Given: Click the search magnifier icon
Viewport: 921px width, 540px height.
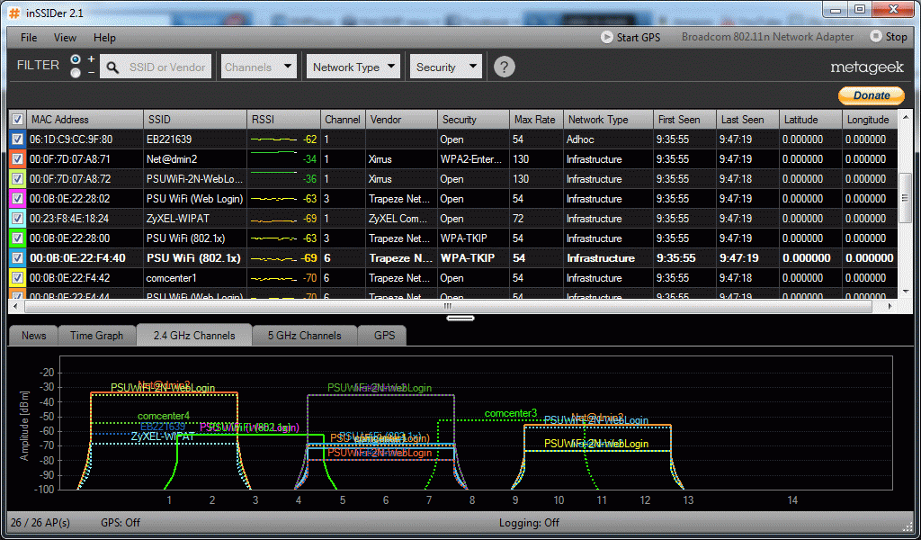Looking at the screenshot, I should (x=112, y=67).
